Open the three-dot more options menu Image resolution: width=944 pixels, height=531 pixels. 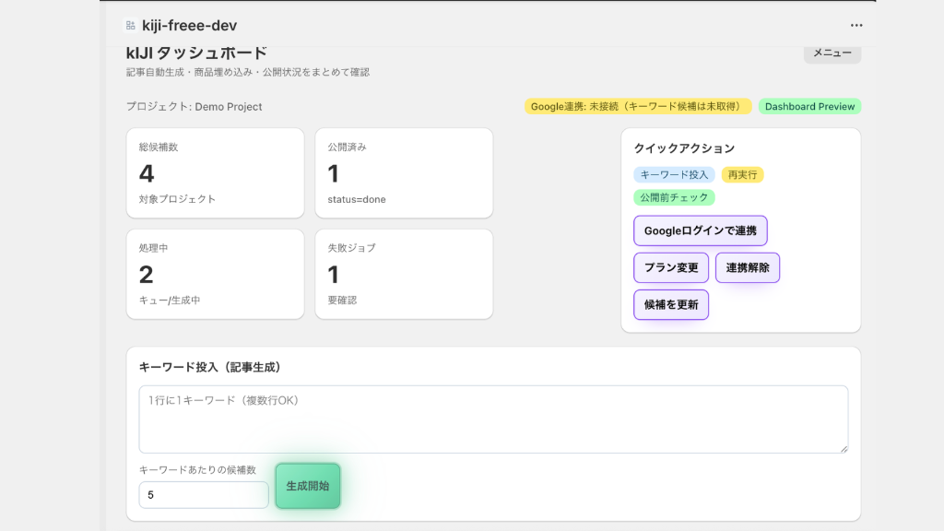click(856, 25)
